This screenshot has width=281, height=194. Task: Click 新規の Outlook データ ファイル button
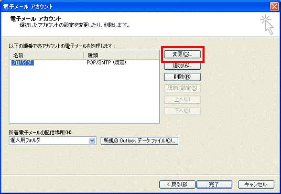pos(139,141)
